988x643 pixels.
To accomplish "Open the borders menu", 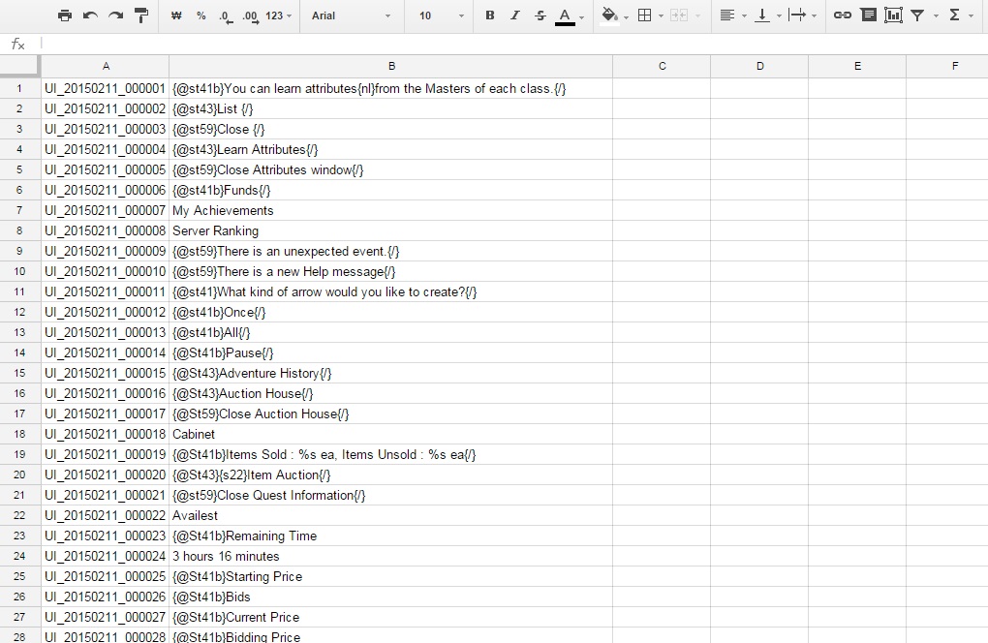I will click(644, 15).
